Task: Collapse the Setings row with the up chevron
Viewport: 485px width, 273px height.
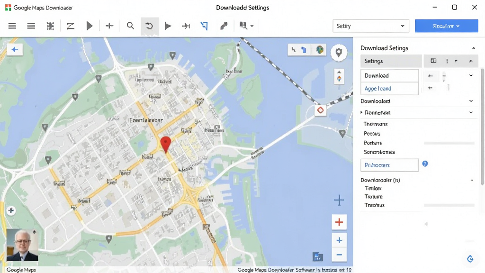Action: (x=471, y=61)
